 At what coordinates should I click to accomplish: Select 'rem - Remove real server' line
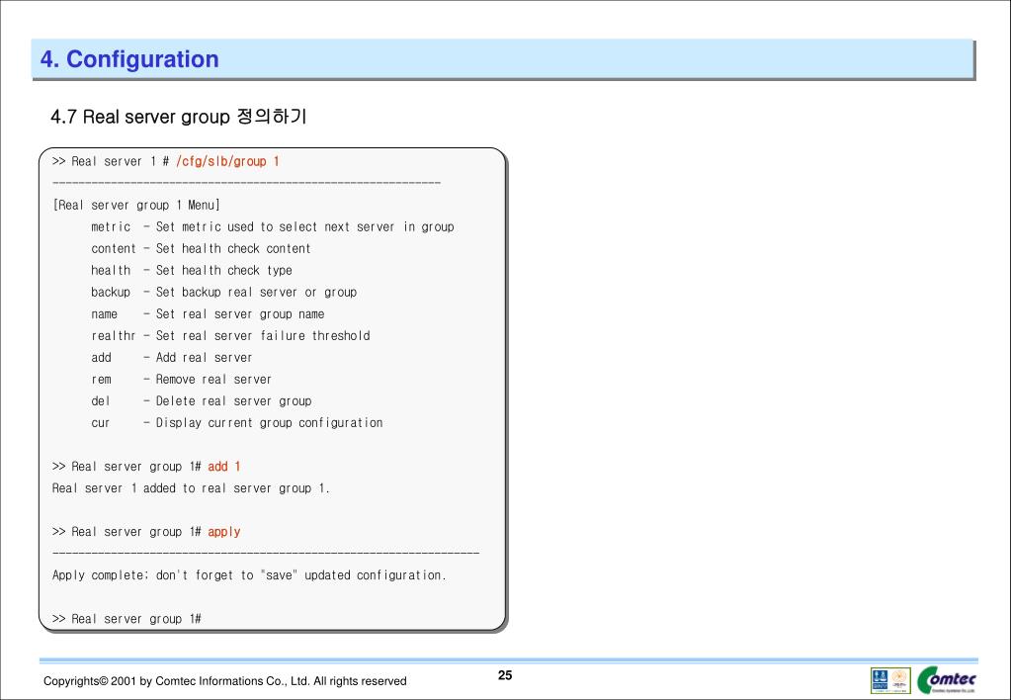point(181,380)
